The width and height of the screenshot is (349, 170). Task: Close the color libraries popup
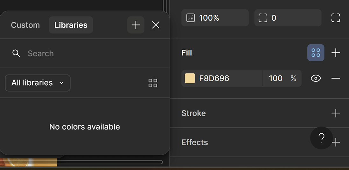tap(156, 25)
